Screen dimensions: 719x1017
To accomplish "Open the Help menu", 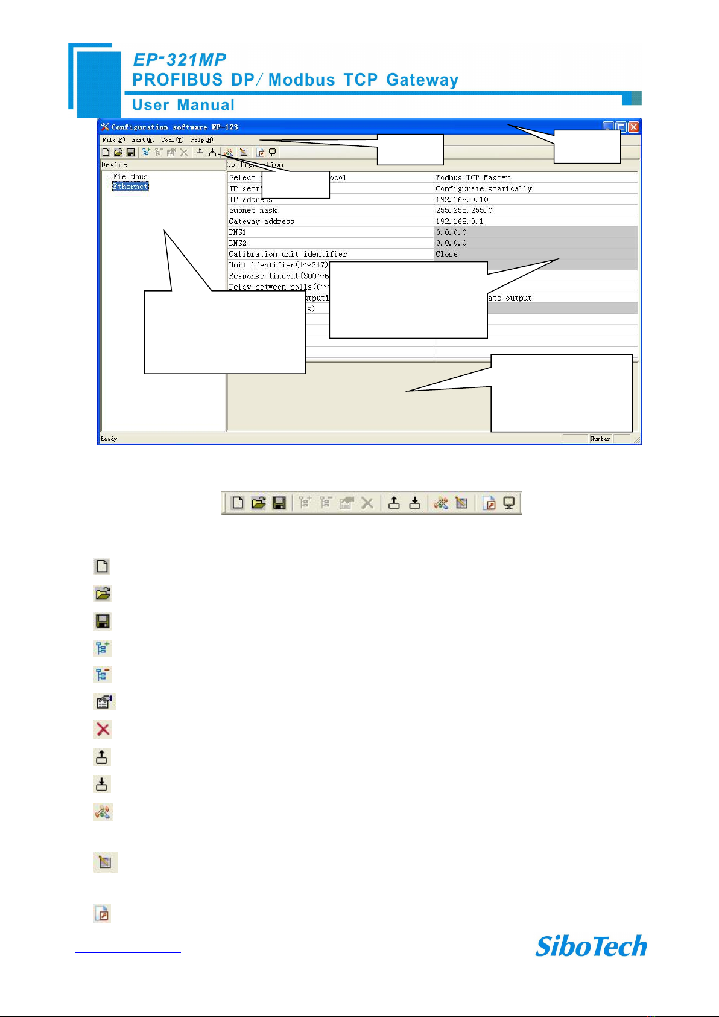I will (202, 140).
